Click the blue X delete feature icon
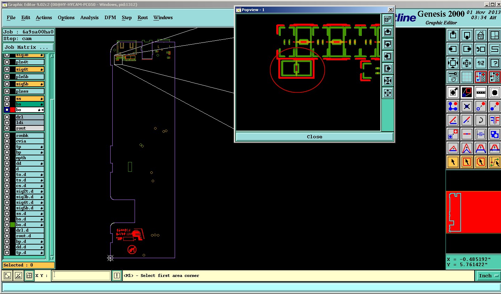Viewport: 501px width, 294px height. 467,106
